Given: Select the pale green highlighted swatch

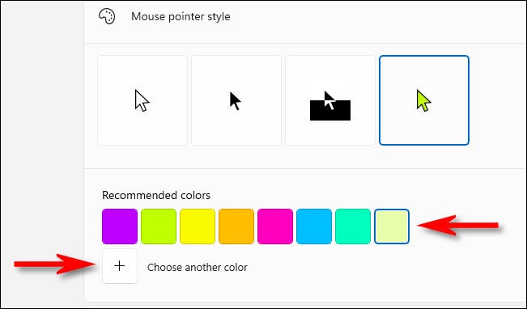Looking at the screenshot, I should click(x=392, y=226).
